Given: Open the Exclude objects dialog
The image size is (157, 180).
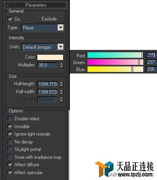Looking at the screenshot, I should tap(49, 19).
